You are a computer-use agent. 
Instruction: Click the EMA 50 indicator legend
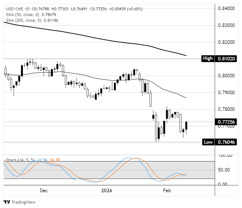click(21, 15)
